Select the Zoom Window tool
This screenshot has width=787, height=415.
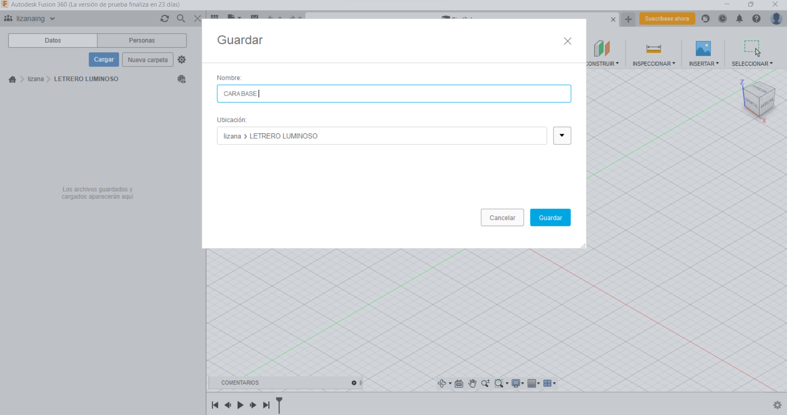499,383
